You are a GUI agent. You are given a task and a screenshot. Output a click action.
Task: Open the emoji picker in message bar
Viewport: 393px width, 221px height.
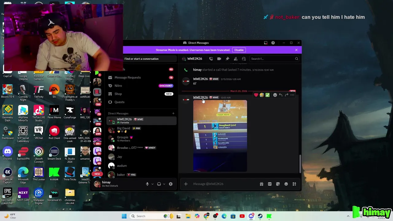[x=286, y=184]
